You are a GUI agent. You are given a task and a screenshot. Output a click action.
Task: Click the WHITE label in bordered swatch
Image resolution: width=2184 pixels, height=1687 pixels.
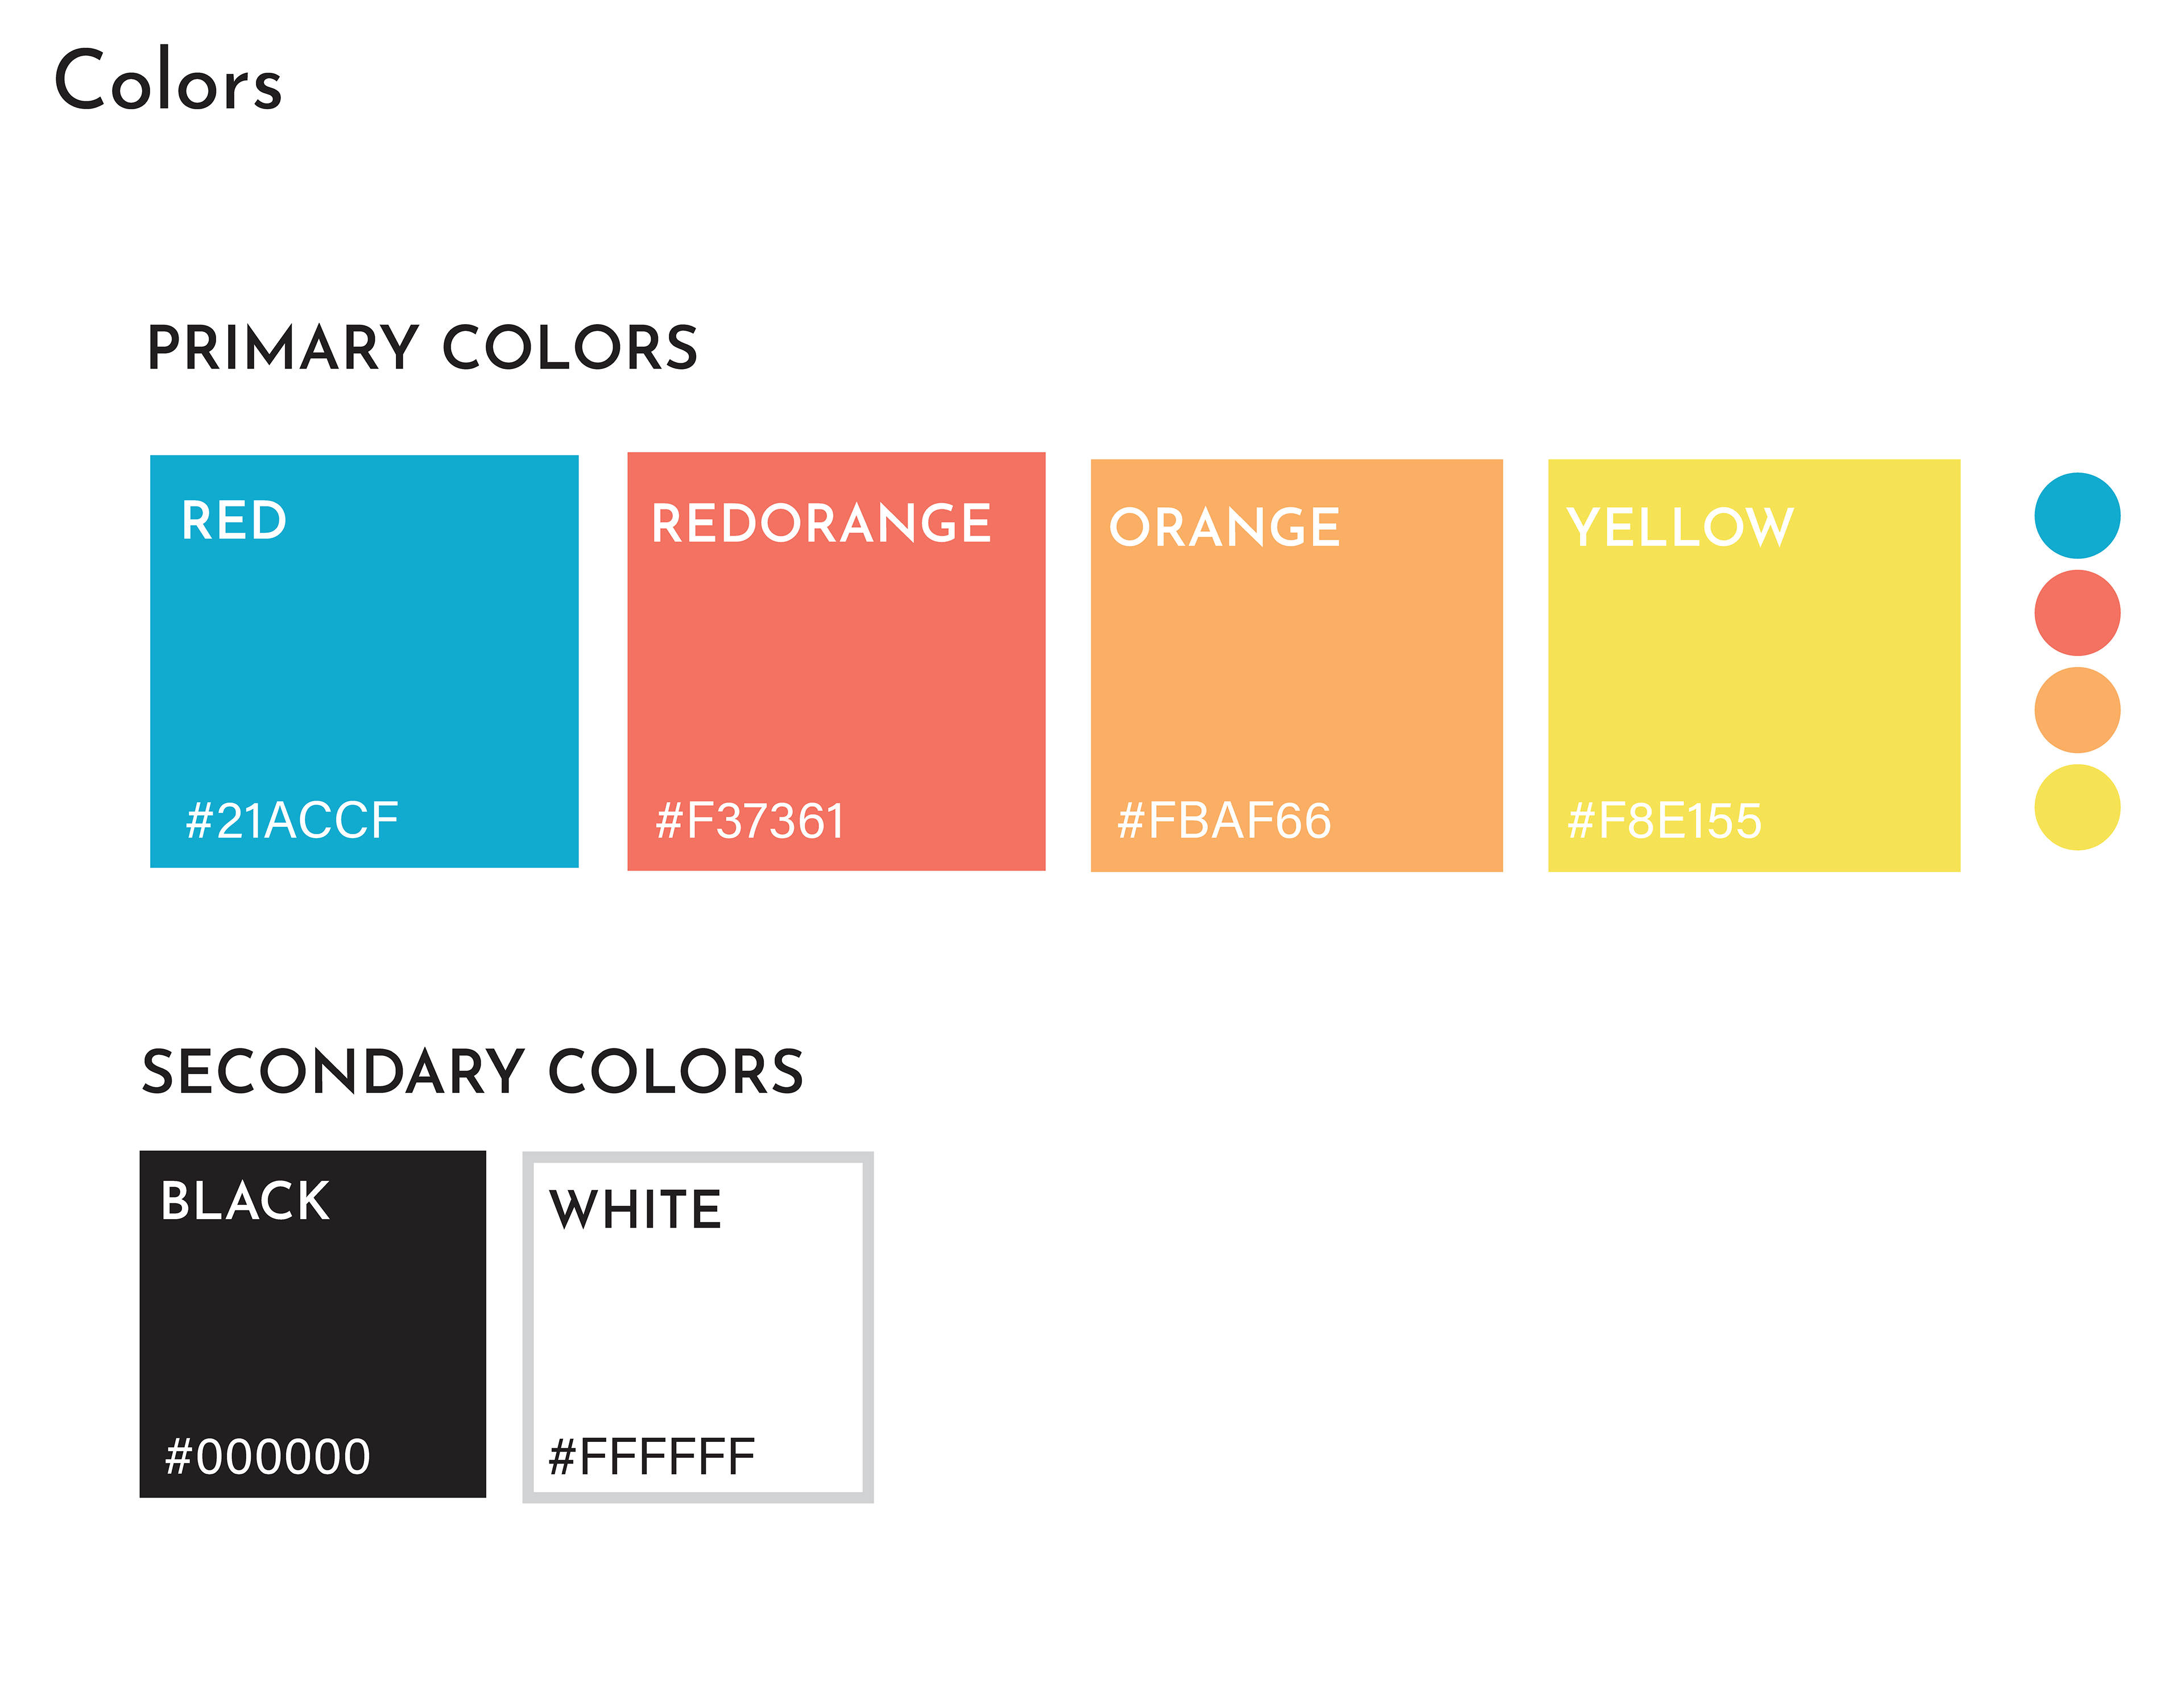(x=636, y=1209)
